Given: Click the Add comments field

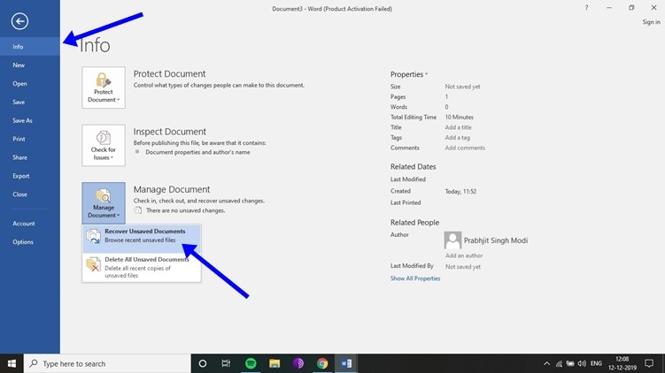Looking at the screenshot, I should (x=465, y=148).
